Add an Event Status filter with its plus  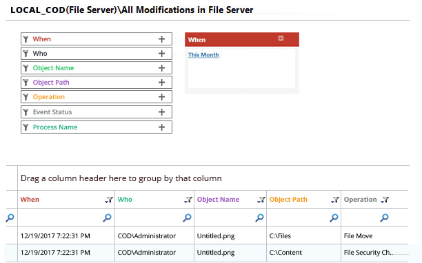click(x=161, y=112)
